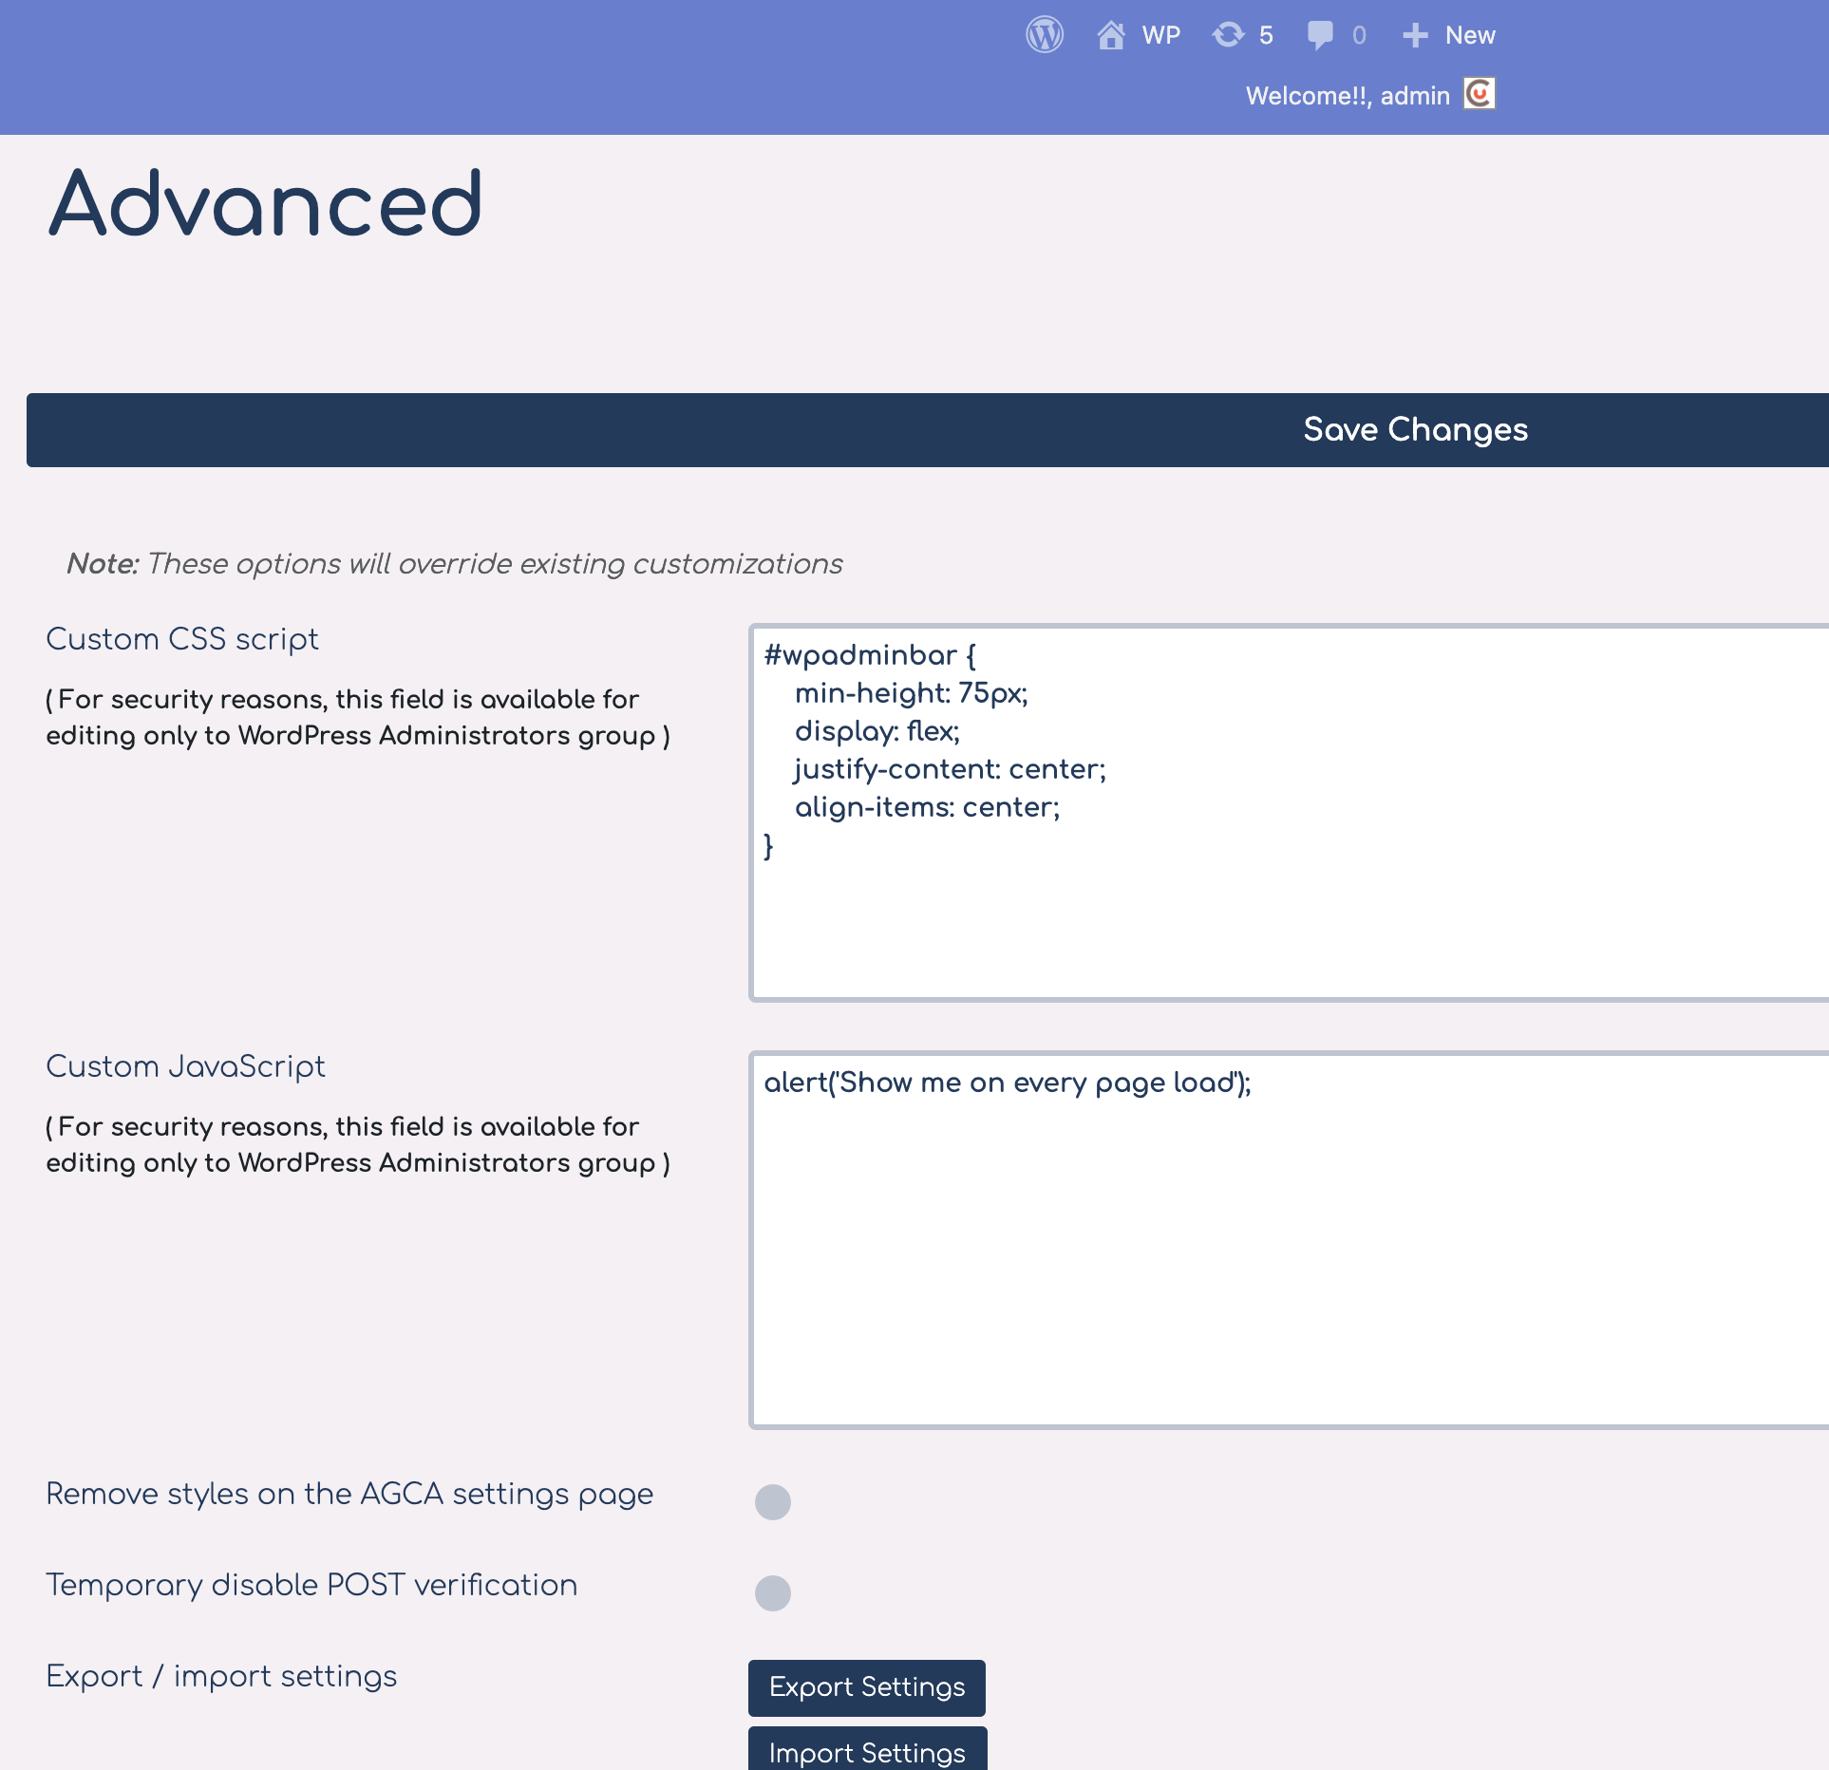Click the WordPress logo in the admin bar
Viewport: 1829px width, 1770px height.
1043,35
